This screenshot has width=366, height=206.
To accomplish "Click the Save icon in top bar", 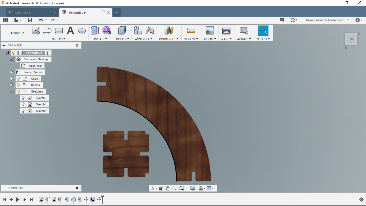I will click(30, 20).
